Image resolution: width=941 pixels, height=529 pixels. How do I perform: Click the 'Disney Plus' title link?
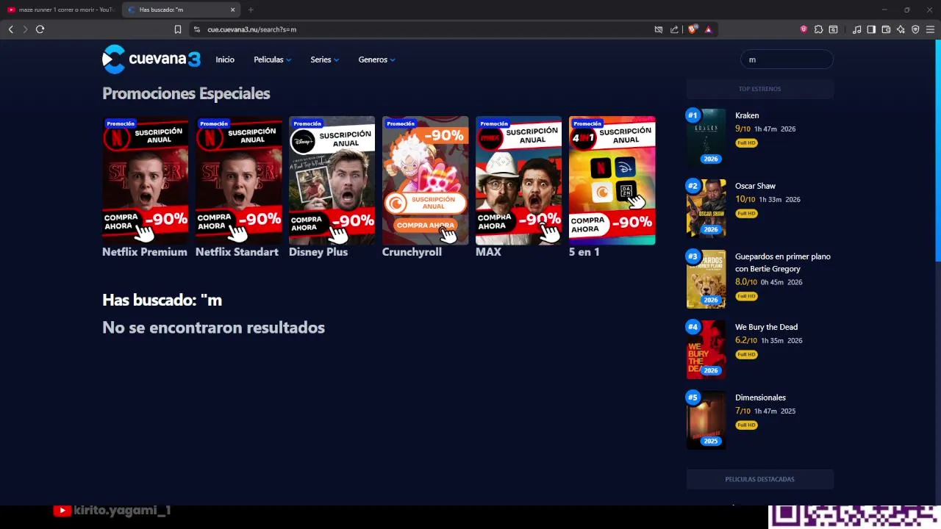coord(318,252)
